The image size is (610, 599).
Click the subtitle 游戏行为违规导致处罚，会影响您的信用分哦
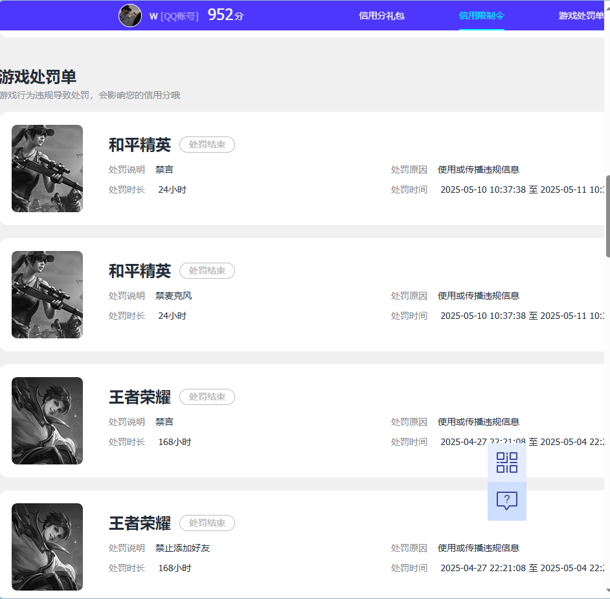90,95
